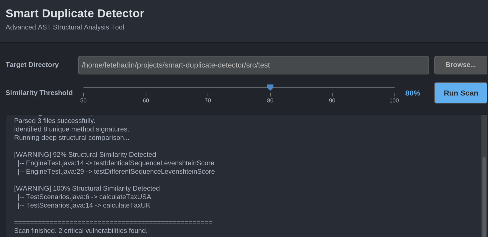Select the 92% Structural Similarity warning line
The height and width of the screenshot is (237, 488).
tap(85, 155)
